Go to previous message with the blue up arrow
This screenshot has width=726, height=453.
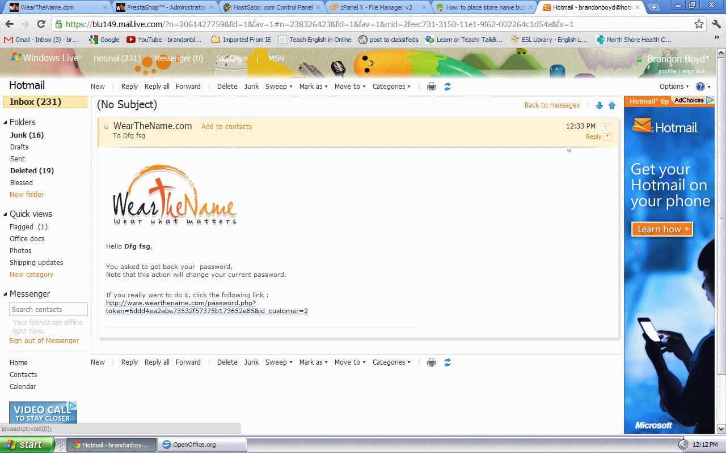tap(612, 105)
